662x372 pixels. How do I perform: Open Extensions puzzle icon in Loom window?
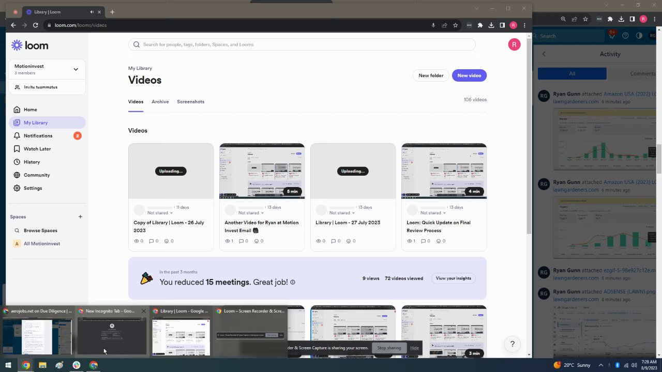[x=480, y=25]
